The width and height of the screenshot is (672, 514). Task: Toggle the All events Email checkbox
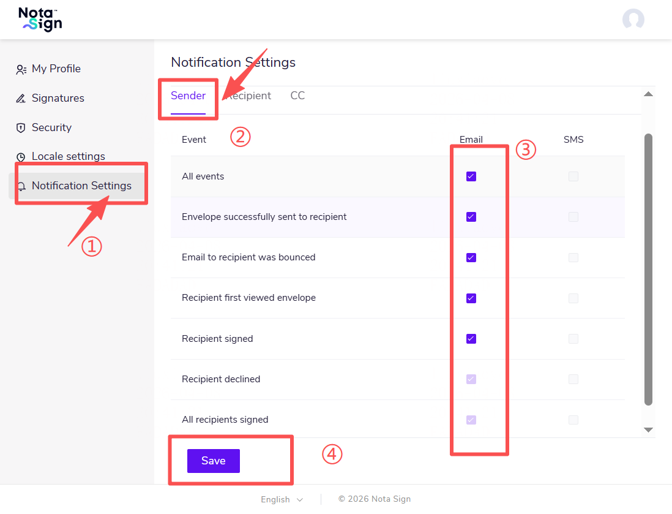click(471, 176)
